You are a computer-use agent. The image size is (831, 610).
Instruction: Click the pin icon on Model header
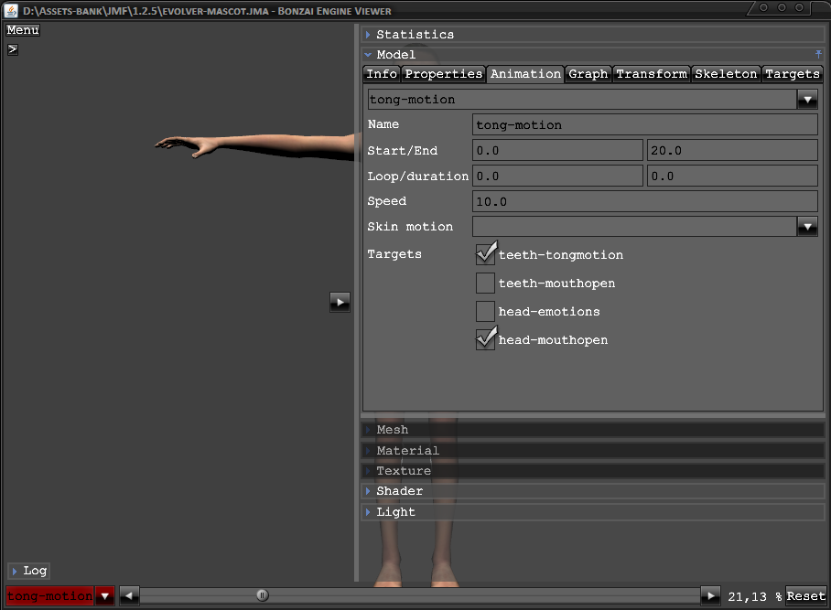[x=818, y=55]
